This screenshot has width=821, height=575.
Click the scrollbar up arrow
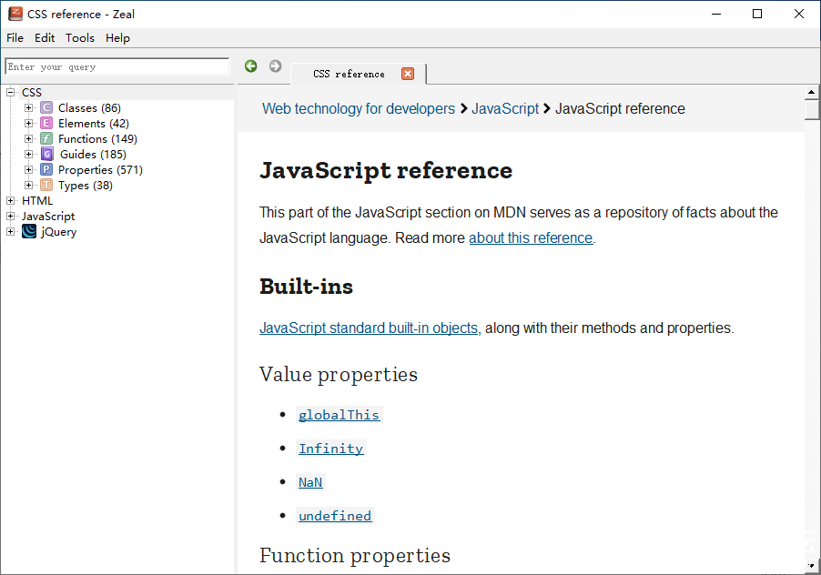point(812,92)
